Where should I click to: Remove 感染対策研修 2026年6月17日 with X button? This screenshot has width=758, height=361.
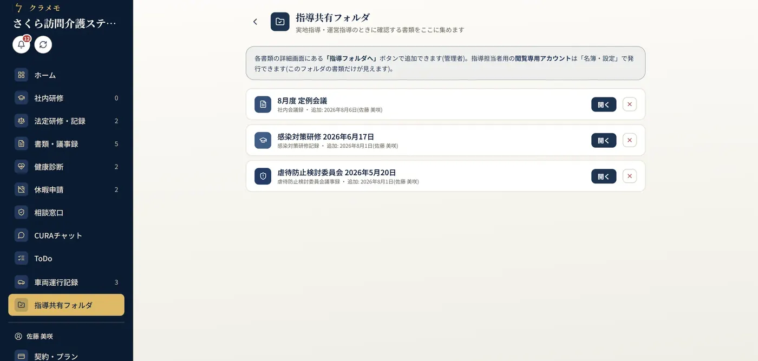click(630, 140)
